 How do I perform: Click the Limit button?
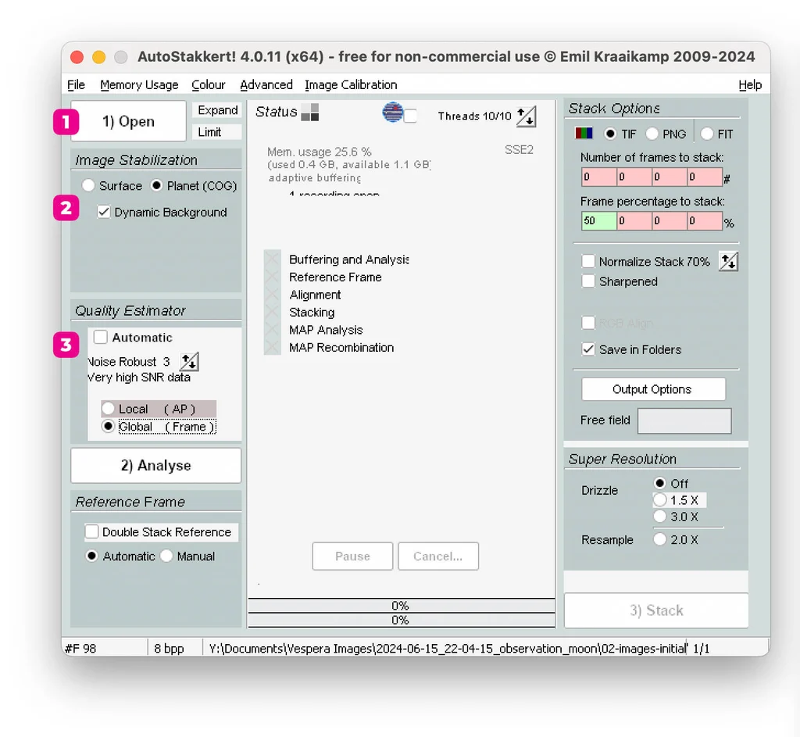pos(217,132)
